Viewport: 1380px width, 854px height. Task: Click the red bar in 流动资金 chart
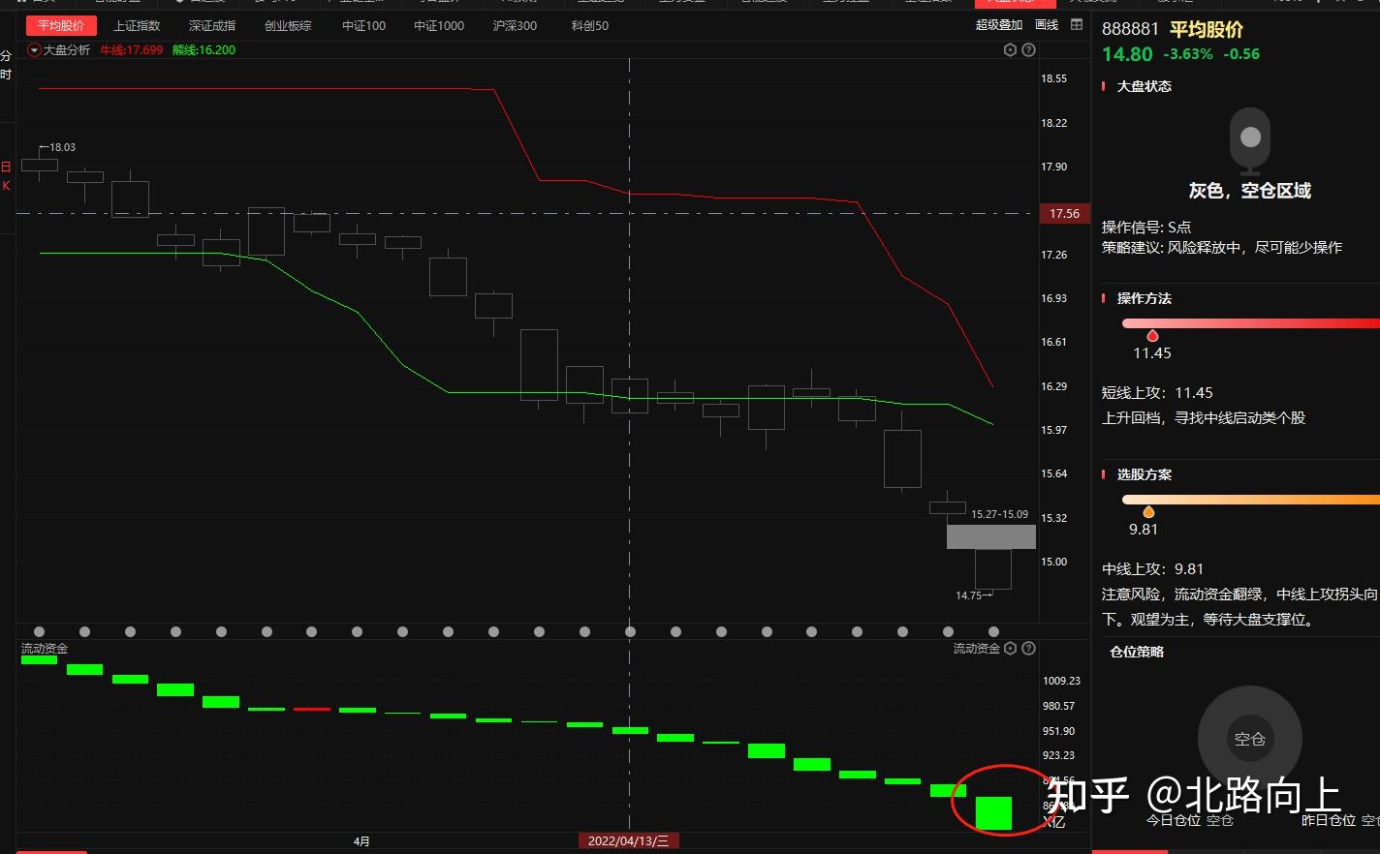click(312, 709)
